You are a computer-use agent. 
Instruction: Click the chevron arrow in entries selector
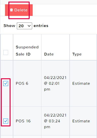pyautogui.click(x=29, y=26)
